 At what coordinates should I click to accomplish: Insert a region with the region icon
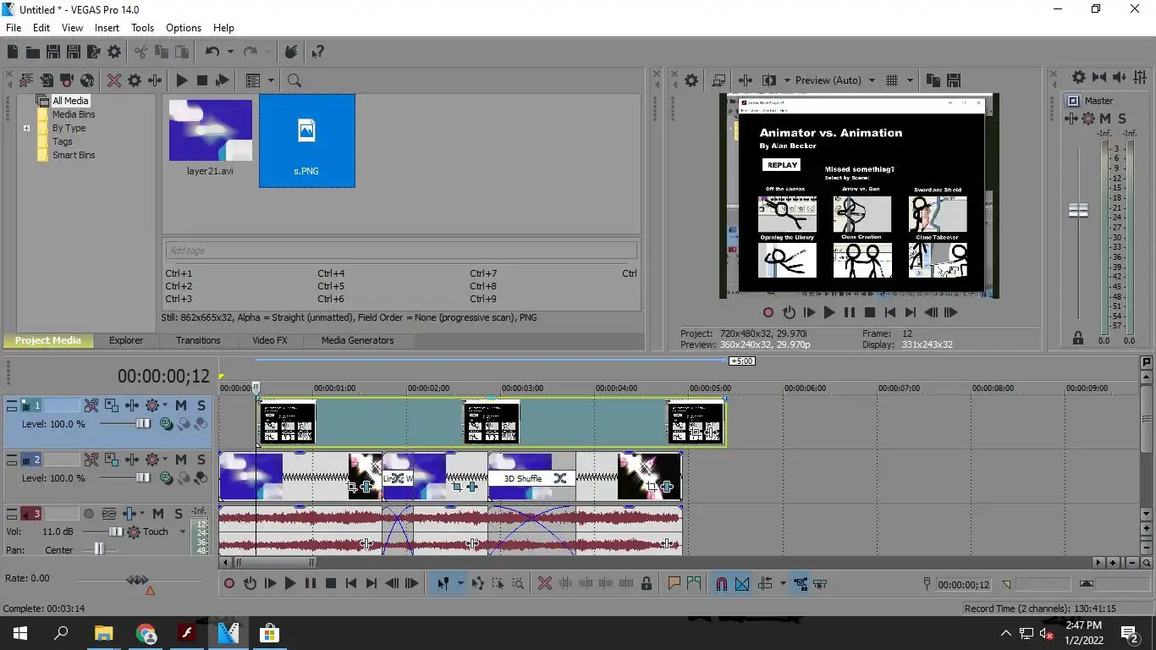point(694,583)
